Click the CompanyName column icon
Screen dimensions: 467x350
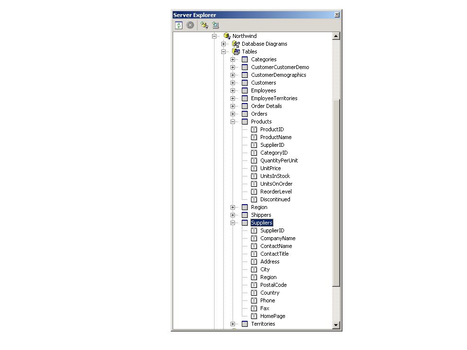(x=254, y=238)
